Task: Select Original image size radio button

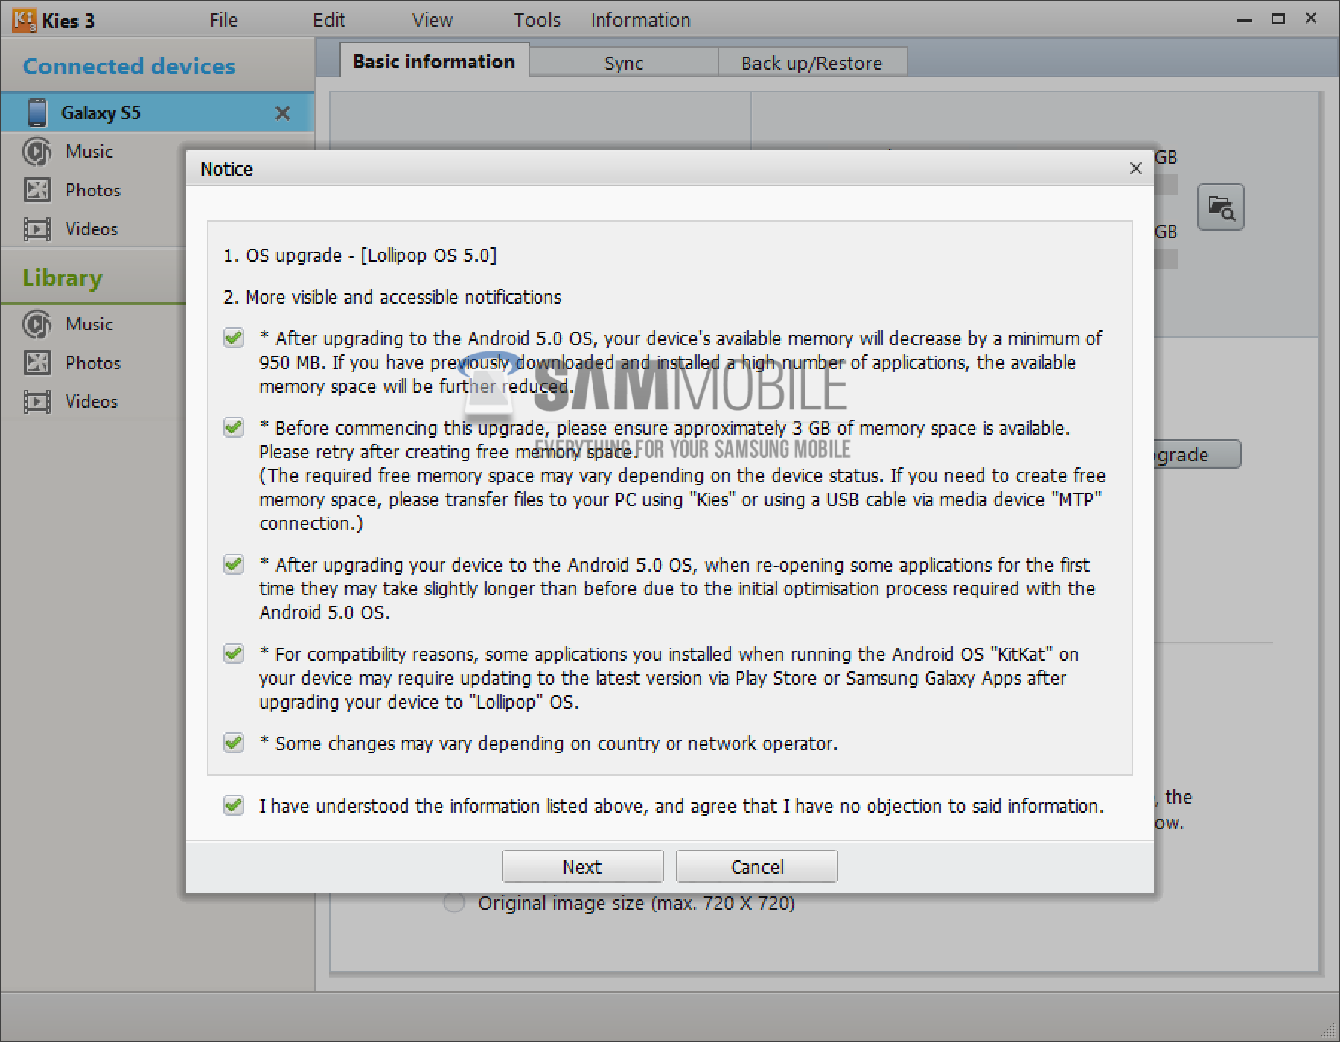Action: point(454,903)
